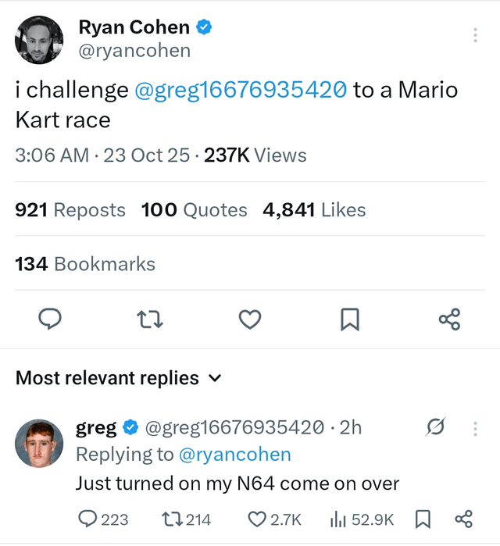Viewport: 500px width, 546px height.
Task: Bookmark greg's reply
Action: tap(423, 519)
